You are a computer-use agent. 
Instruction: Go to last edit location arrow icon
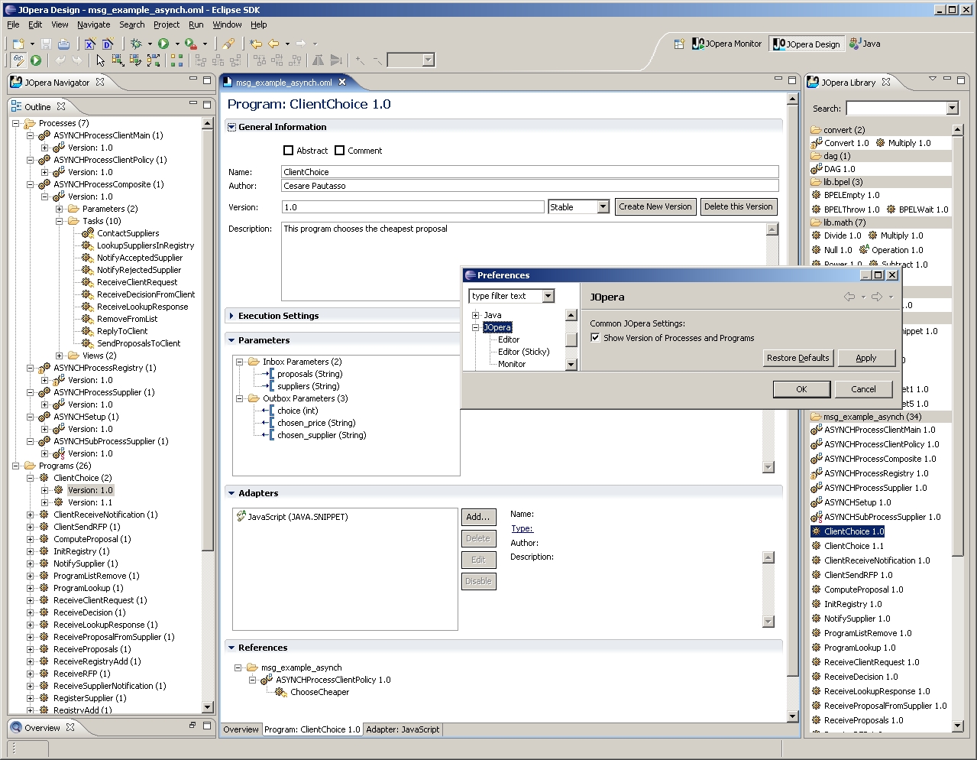(x=256, y=44)
